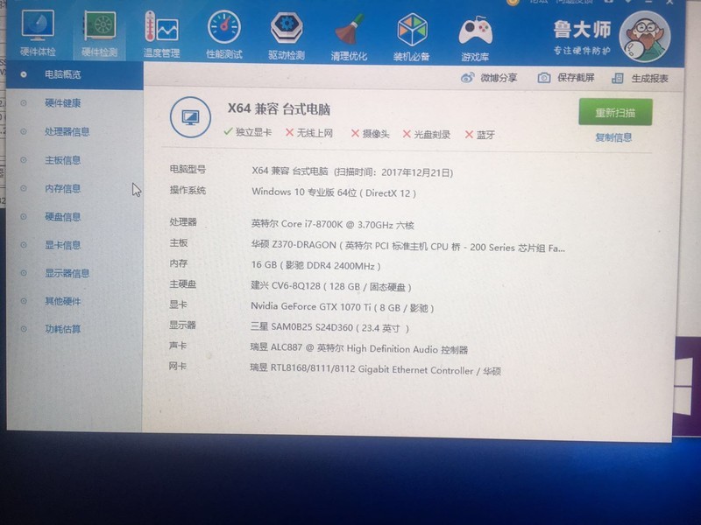
Task: Click the 三星 S24D360 monitor value
Action: tap(329, 327)
